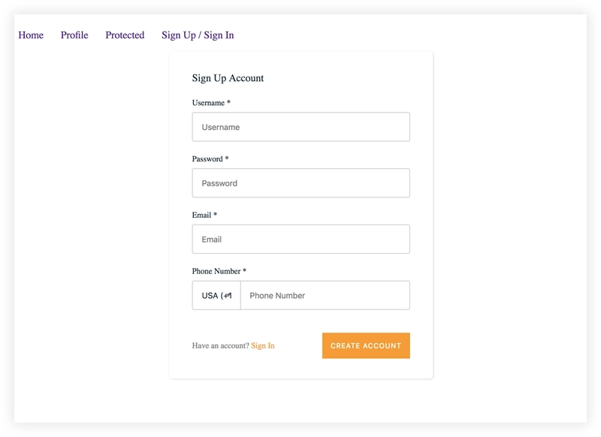Click the asterisk beside Phone Number label
601x437 pixels.
pos(245,271)
